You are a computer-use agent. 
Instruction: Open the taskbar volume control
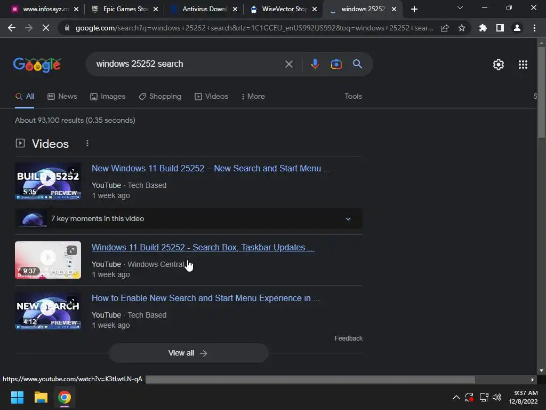click(497, 397)
